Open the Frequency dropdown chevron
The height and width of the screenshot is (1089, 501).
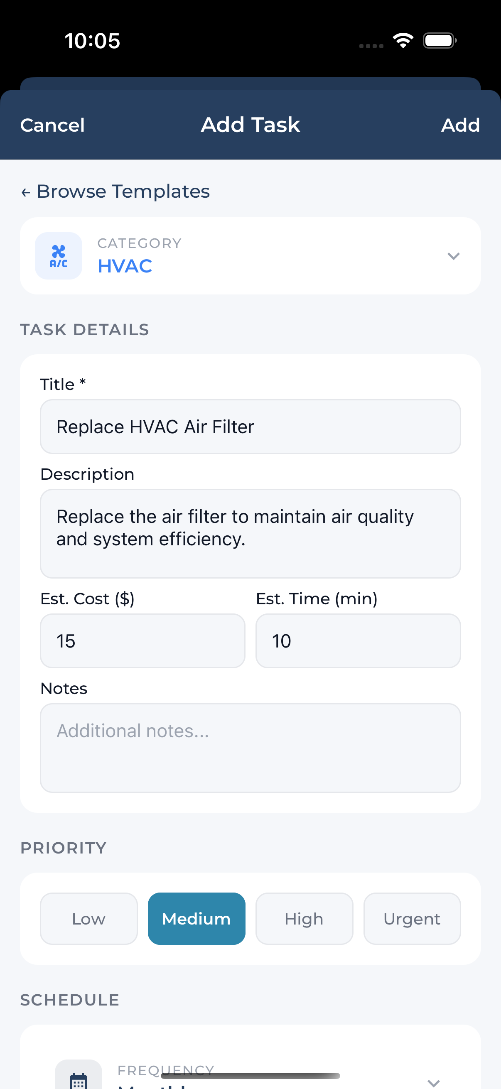(x=433, y=1083)
